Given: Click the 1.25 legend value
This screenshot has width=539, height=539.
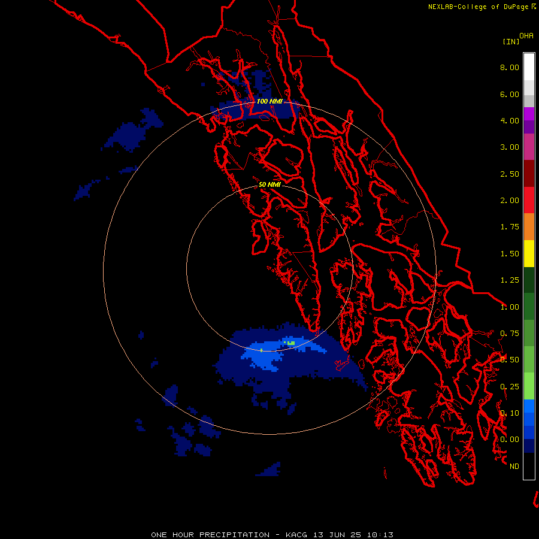Looking at the screenshot, I should click(510, 280).
